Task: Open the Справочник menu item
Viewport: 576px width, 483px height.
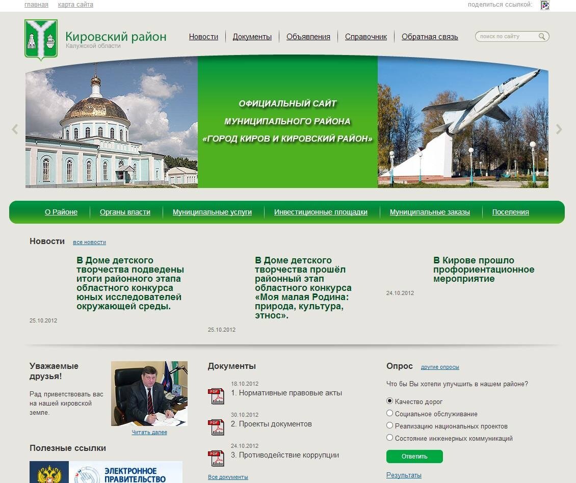Action: 365,36
